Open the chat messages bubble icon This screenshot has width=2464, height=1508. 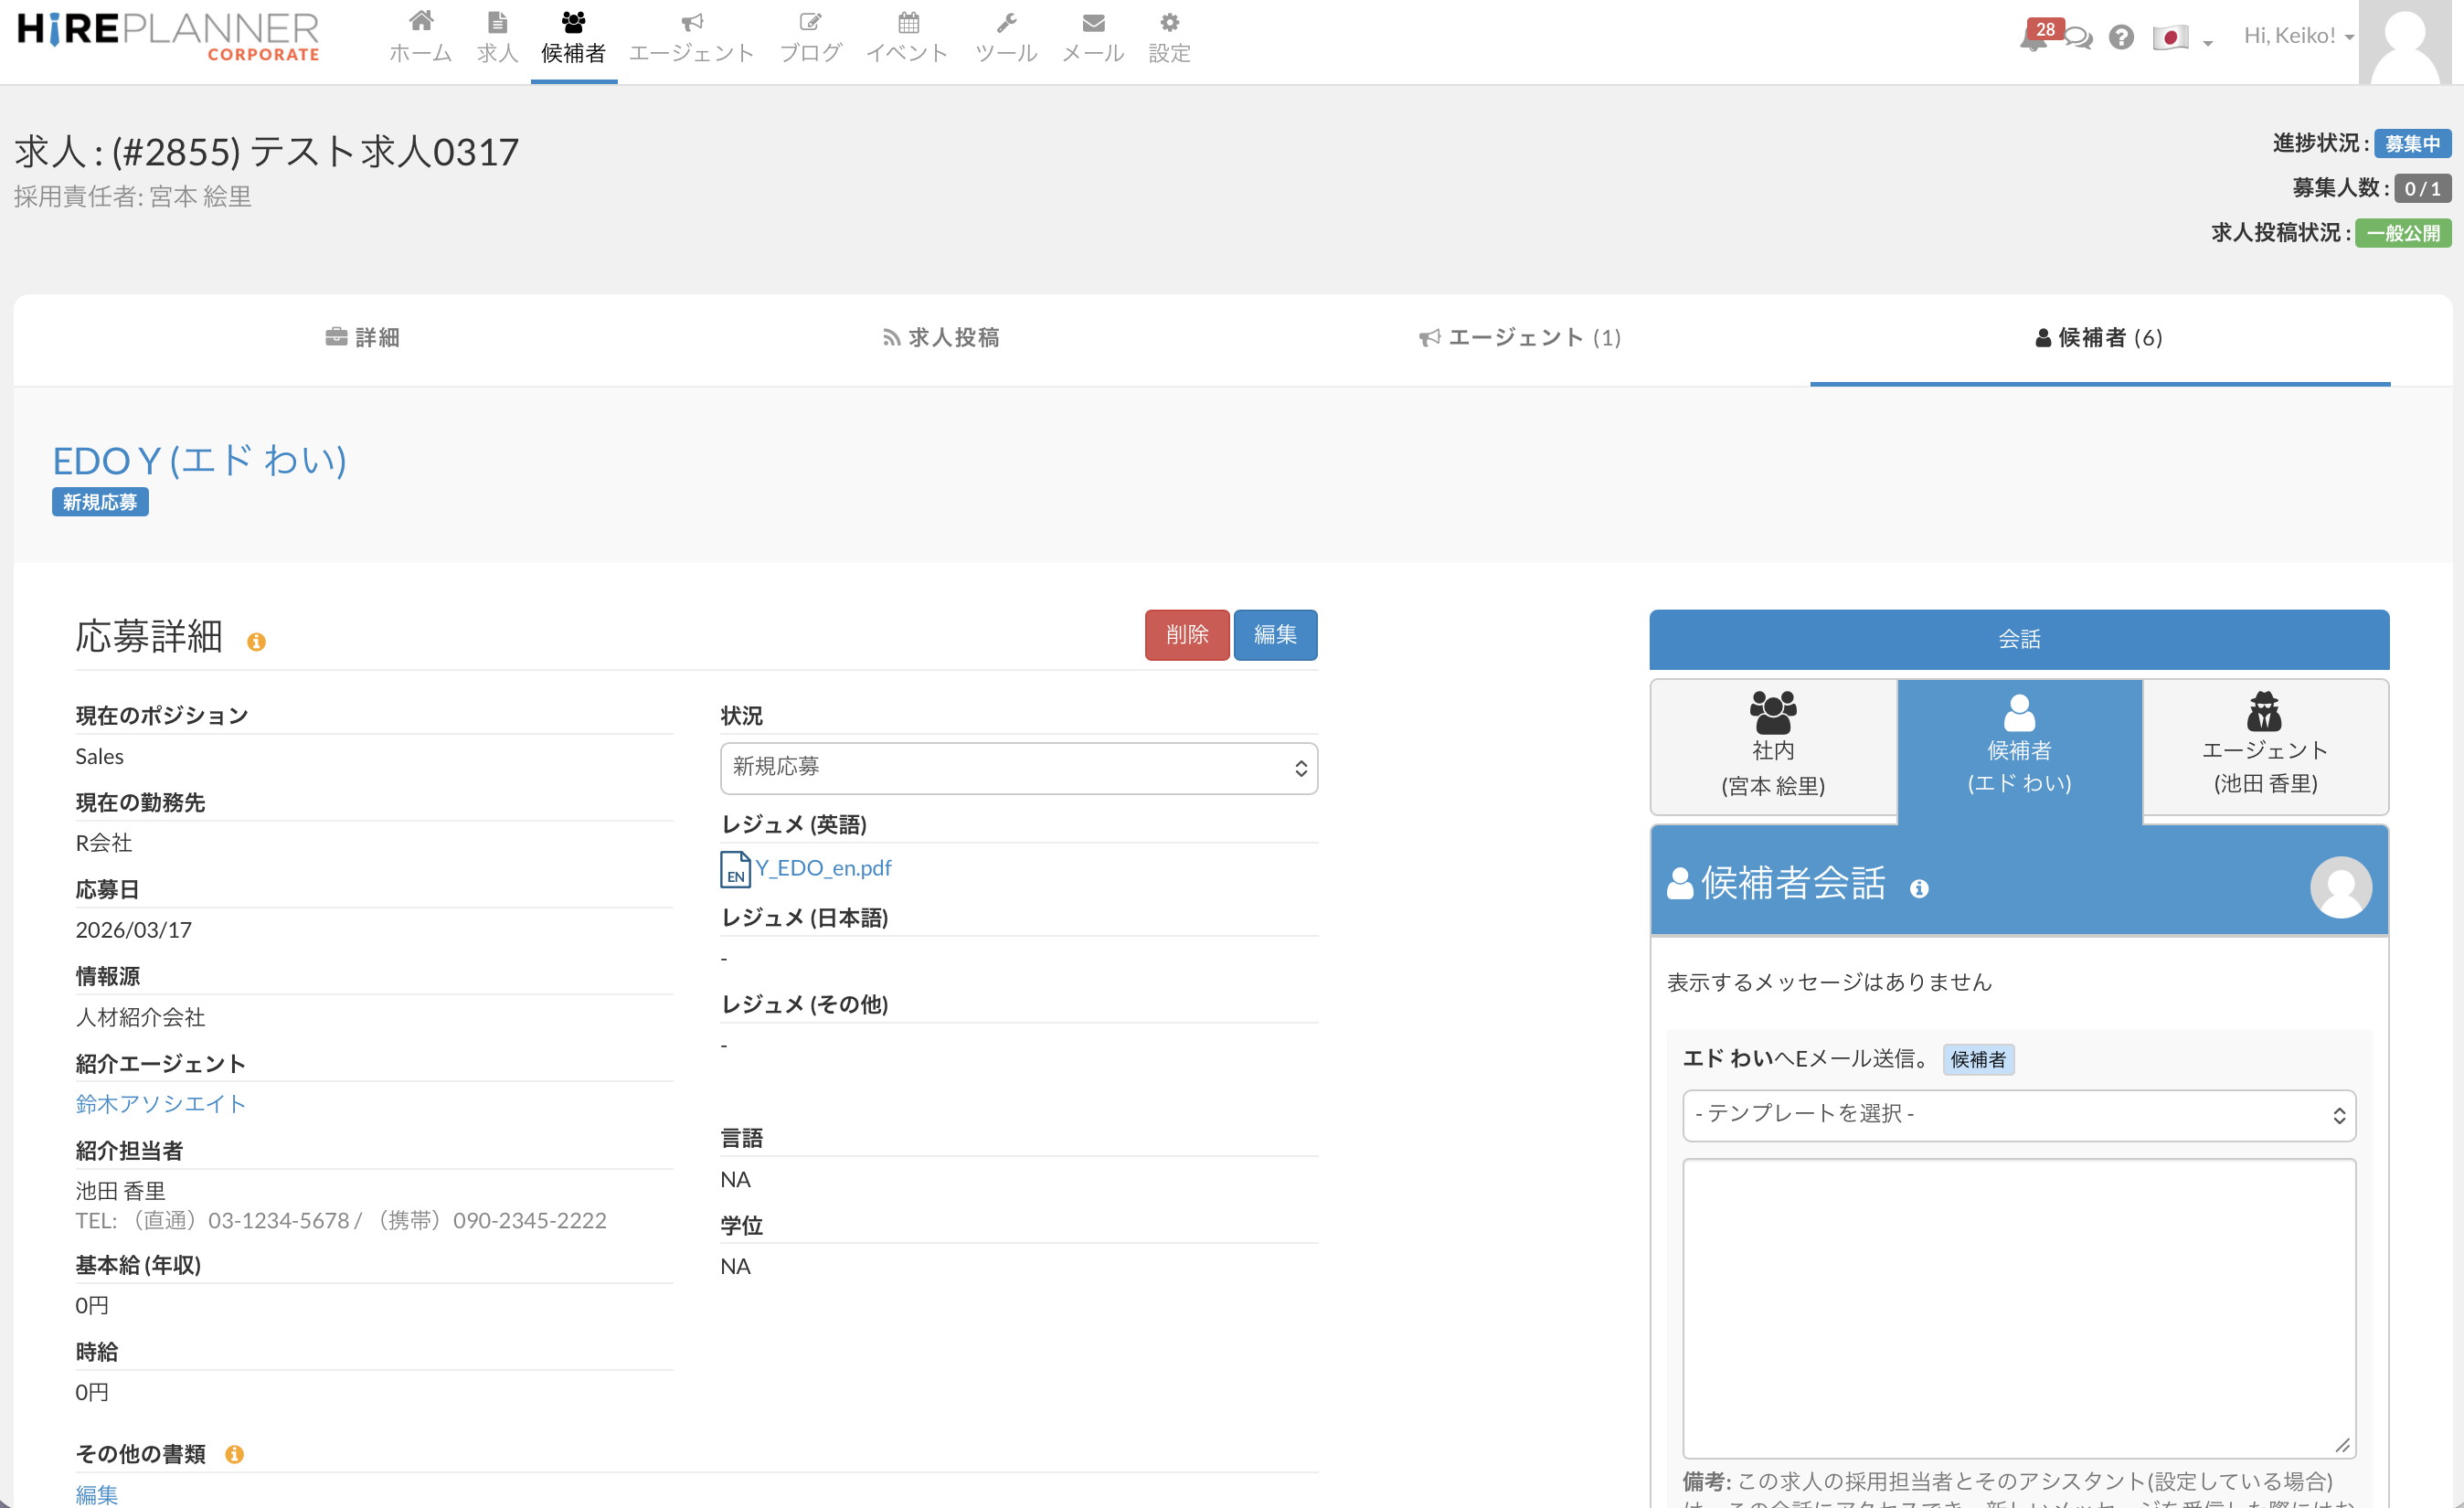[2078, 38]
